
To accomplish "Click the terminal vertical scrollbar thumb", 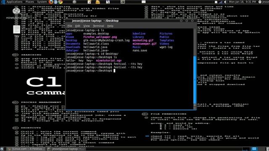I will [x=195, y=80].
